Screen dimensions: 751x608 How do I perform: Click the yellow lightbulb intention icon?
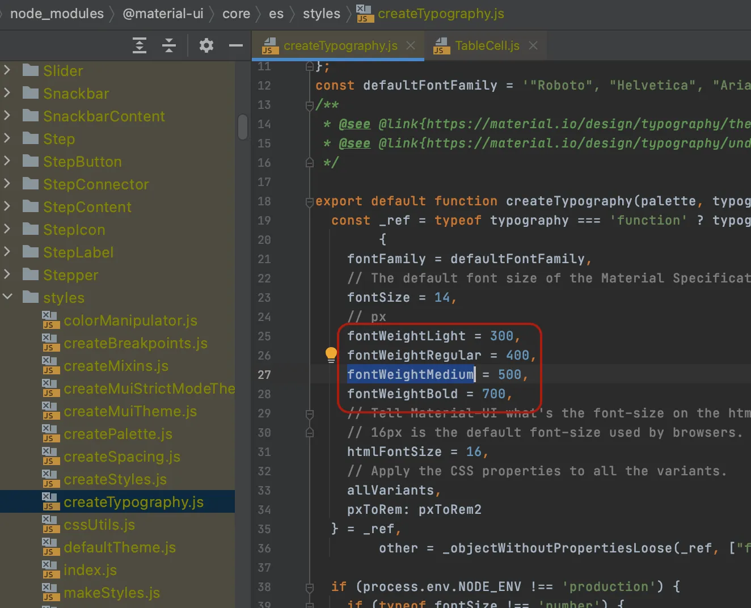(331, 355)
